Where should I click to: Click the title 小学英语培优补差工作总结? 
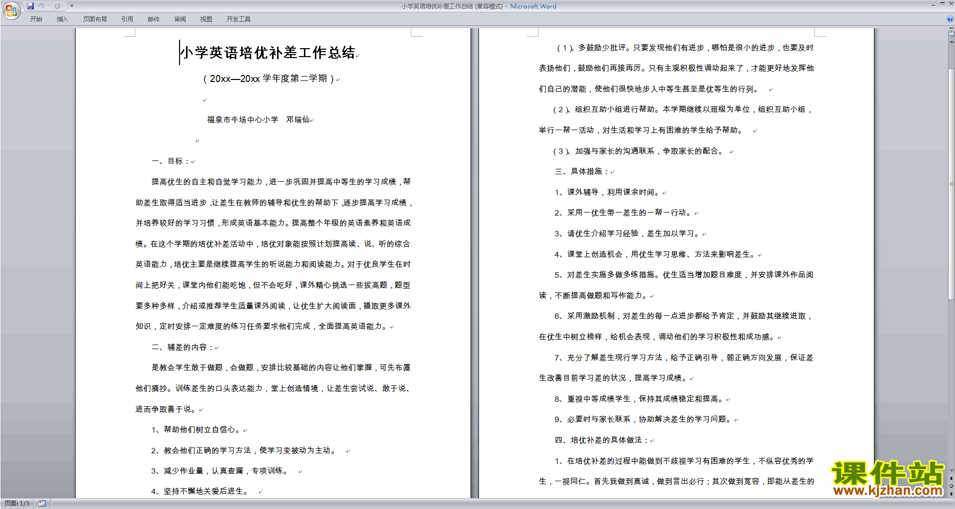click(268, 53)
